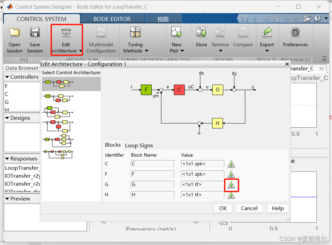Select LoopTransfer response in Responses list

click(x=22, y=168)
